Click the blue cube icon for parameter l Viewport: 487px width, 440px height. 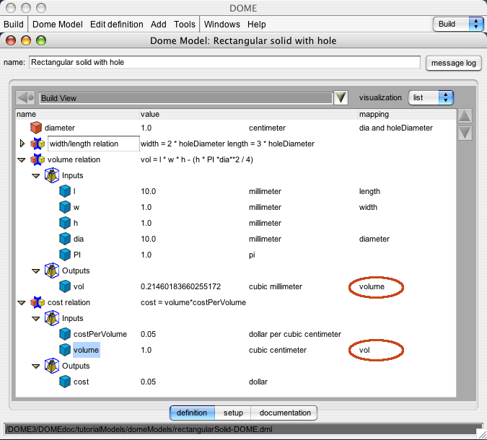tap(65, 191)
